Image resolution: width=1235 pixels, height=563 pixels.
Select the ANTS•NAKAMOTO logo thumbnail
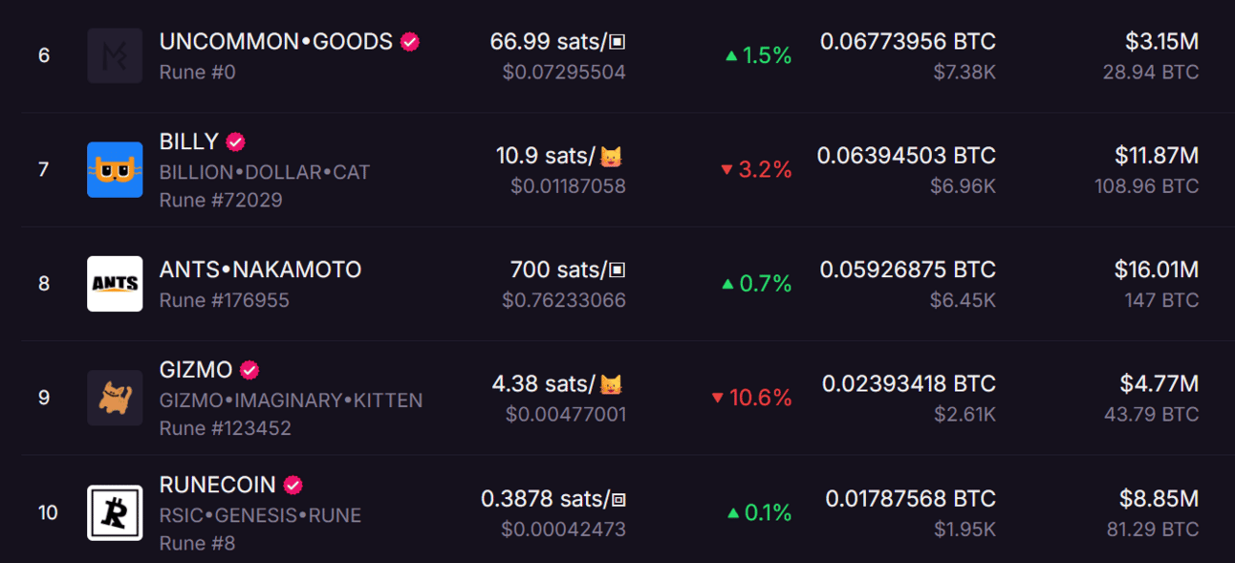tap(115, 284)
